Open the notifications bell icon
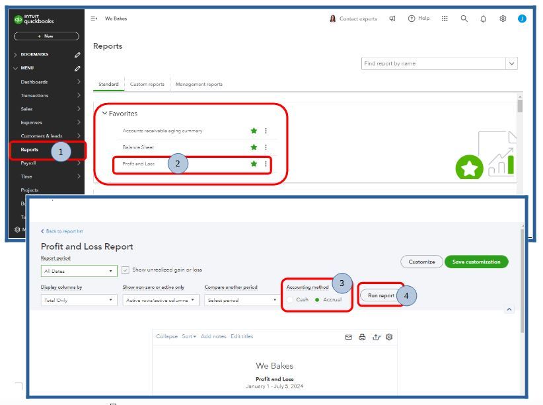The image size is (543, 405). point(483,19)
